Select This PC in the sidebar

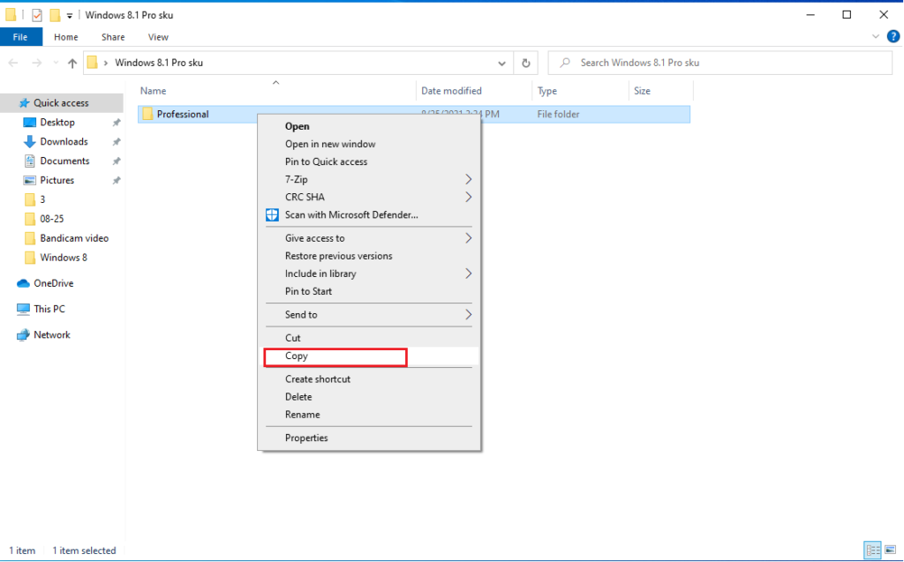tap(49, 309)
